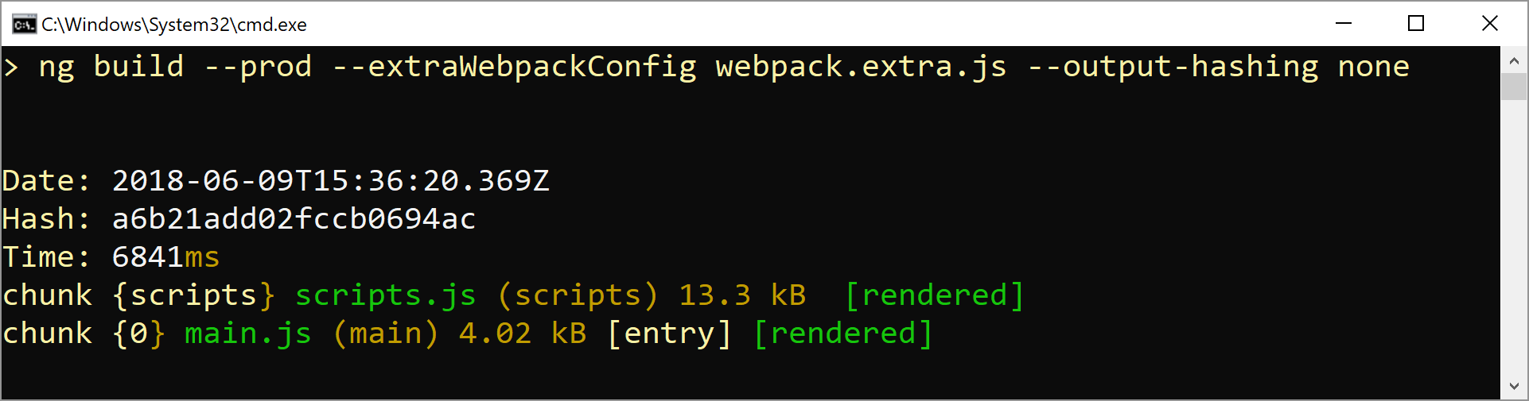Click the [entry] label in output
Screen dimensions: 1529x401
pyautogui.click(x=669, y=334)
